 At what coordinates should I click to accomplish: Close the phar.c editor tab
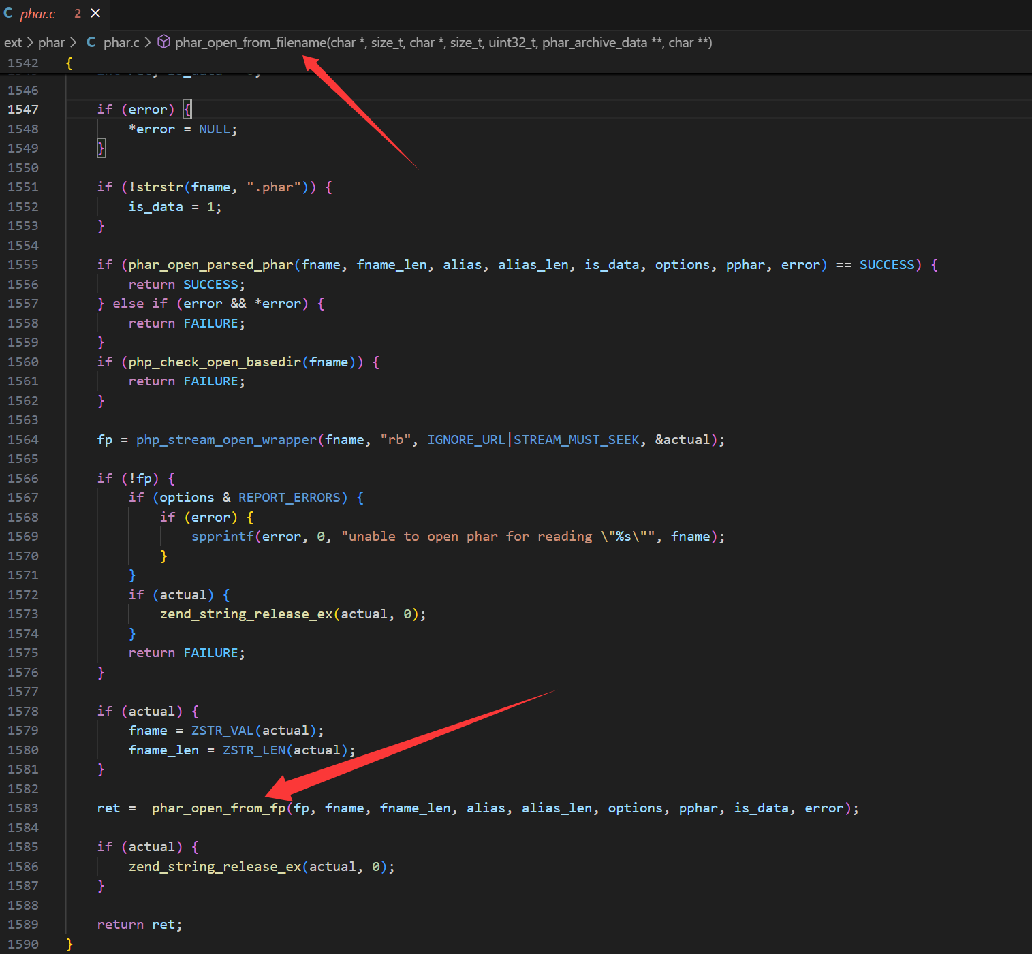pos(95,13)
